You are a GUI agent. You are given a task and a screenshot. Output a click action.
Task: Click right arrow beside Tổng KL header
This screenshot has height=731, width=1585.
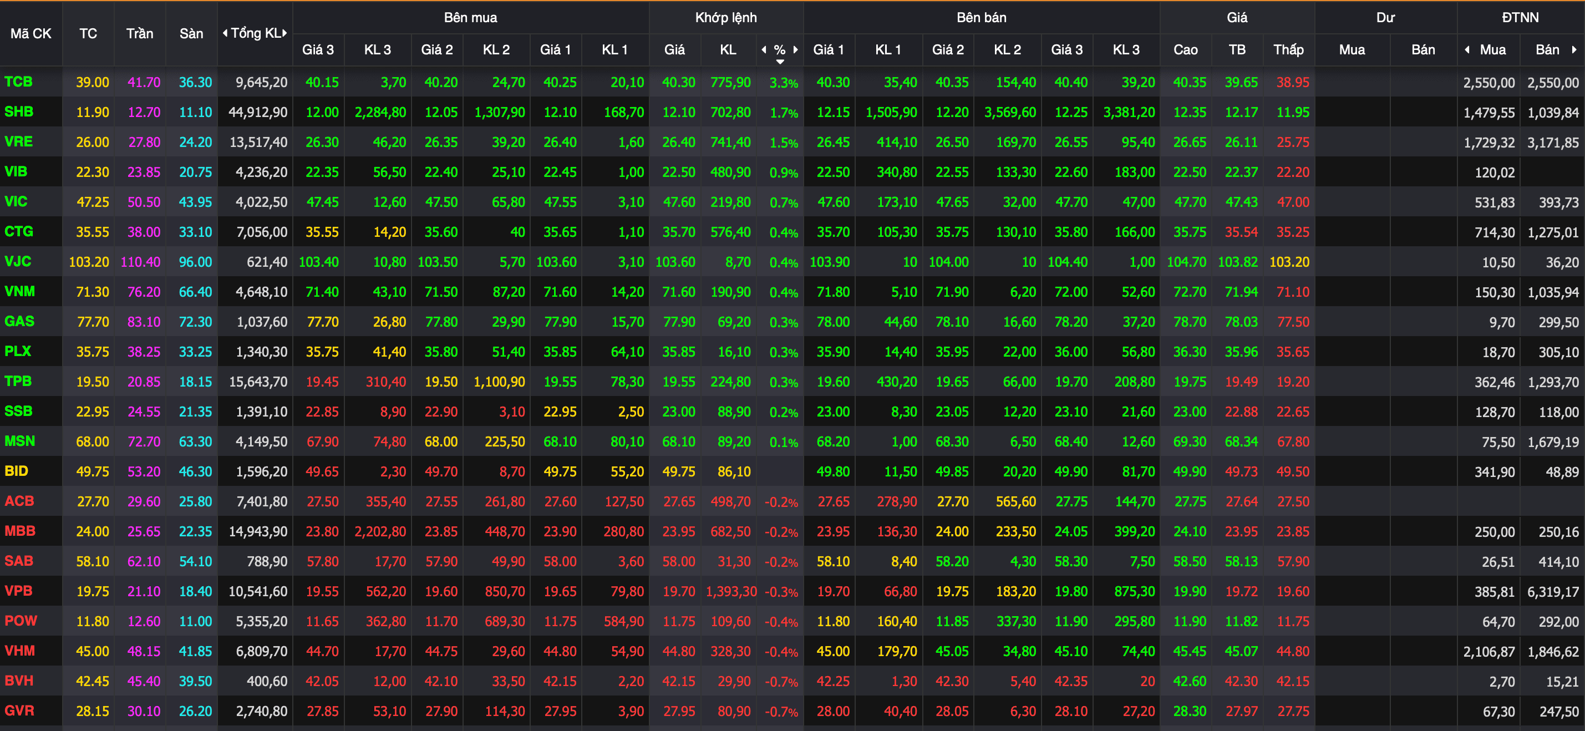(x=285, y=33)
